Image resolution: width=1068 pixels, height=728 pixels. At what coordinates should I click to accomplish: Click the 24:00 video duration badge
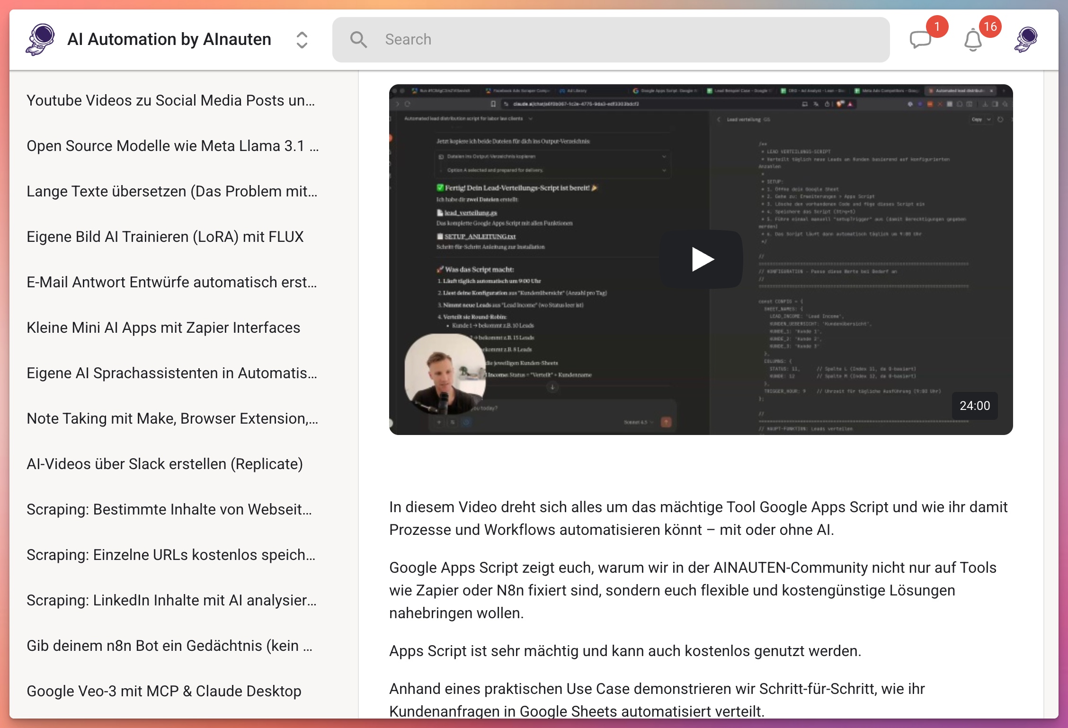(975, 406)
